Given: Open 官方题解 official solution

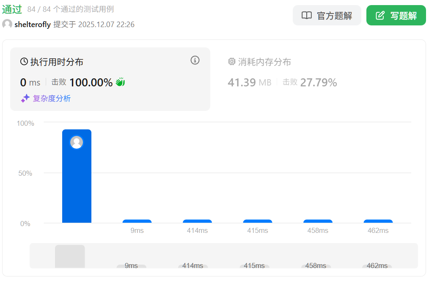Looking at the screenshot, I should [327, 16].
